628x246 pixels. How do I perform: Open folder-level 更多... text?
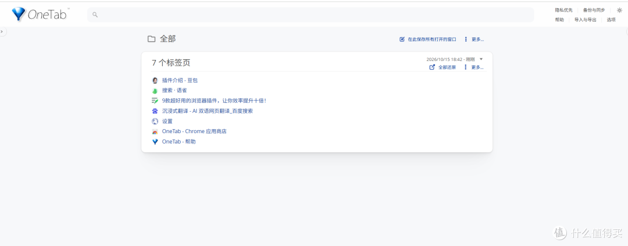[477, 40]
